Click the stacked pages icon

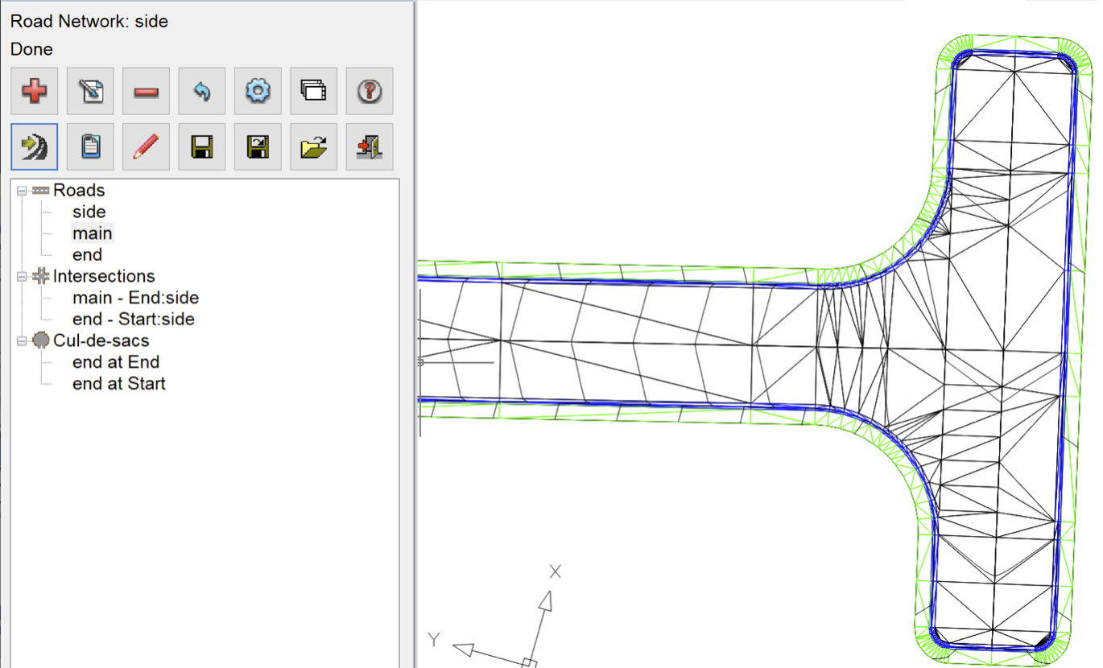click(313, 90)
